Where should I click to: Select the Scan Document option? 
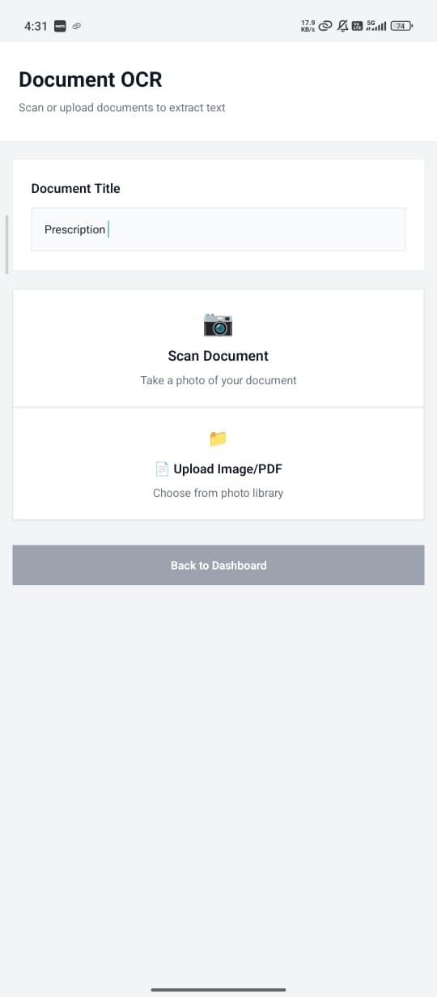coord(218,349)
